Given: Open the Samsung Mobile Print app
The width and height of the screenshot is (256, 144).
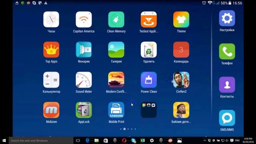Looking at the screenshot, I should (116, 110).
